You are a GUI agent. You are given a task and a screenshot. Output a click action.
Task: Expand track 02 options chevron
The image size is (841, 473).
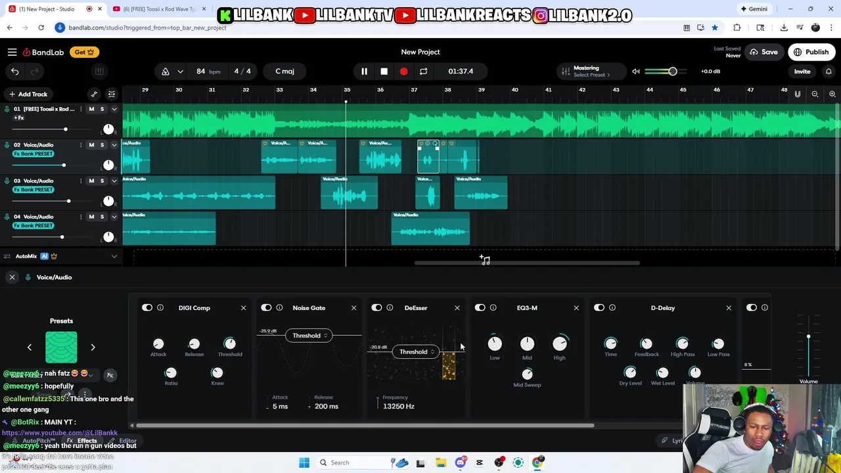[x=114, y=145]
